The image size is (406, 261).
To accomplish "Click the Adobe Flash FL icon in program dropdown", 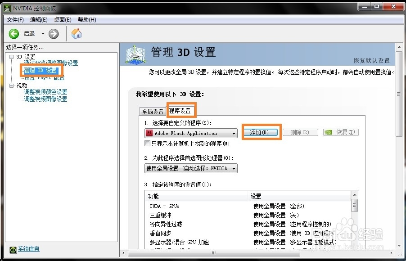I will [x=150, y=133].
